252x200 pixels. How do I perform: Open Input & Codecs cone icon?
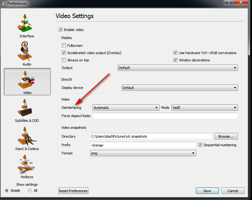tap(27, 136)
